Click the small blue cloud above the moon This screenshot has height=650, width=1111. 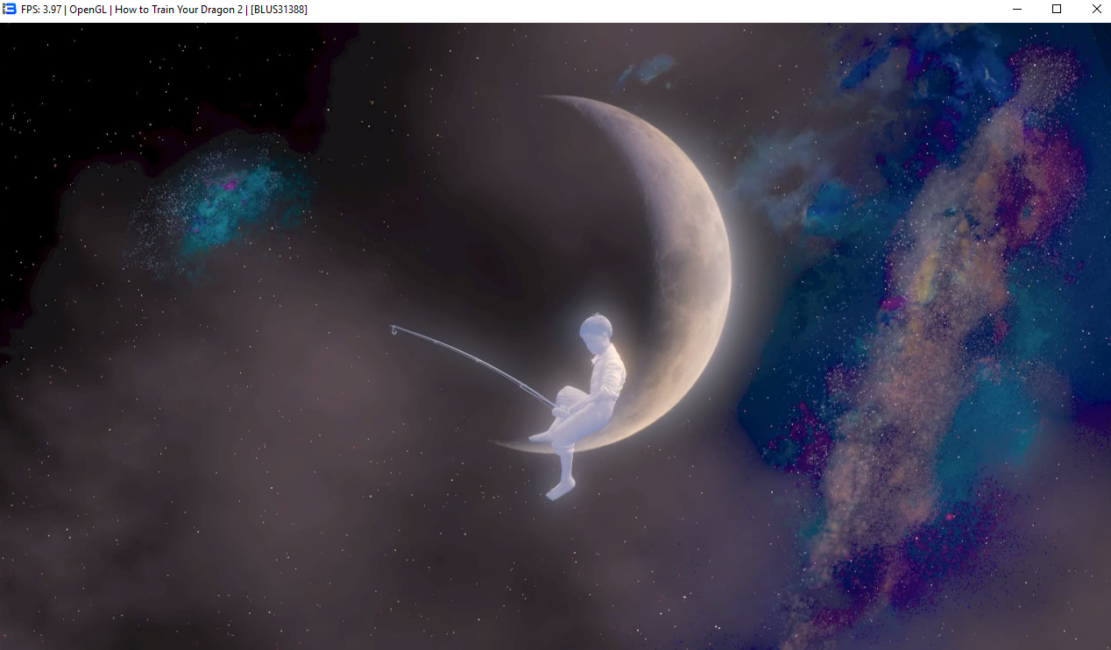pyautogui.click(x=650, y=68)
